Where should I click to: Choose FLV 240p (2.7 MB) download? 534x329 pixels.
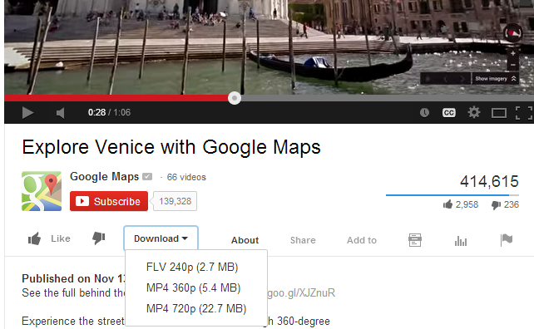click(192, 267)
